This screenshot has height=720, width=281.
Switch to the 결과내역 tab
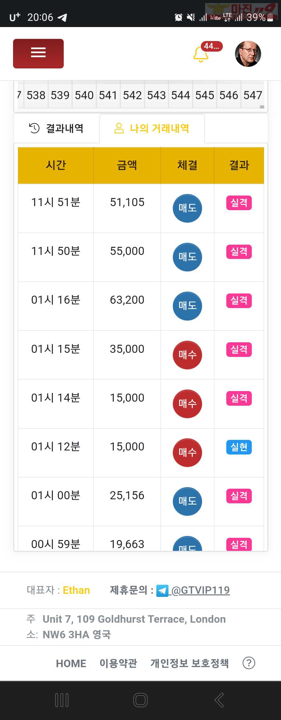point(56,128)
